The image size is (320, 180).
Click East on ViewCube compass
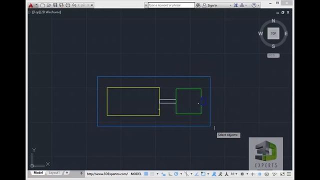286,33
